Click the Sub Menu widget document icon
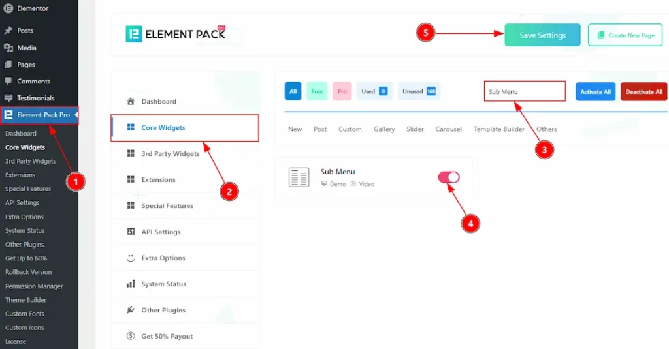The image size is (669, 349). pos(299,177)
